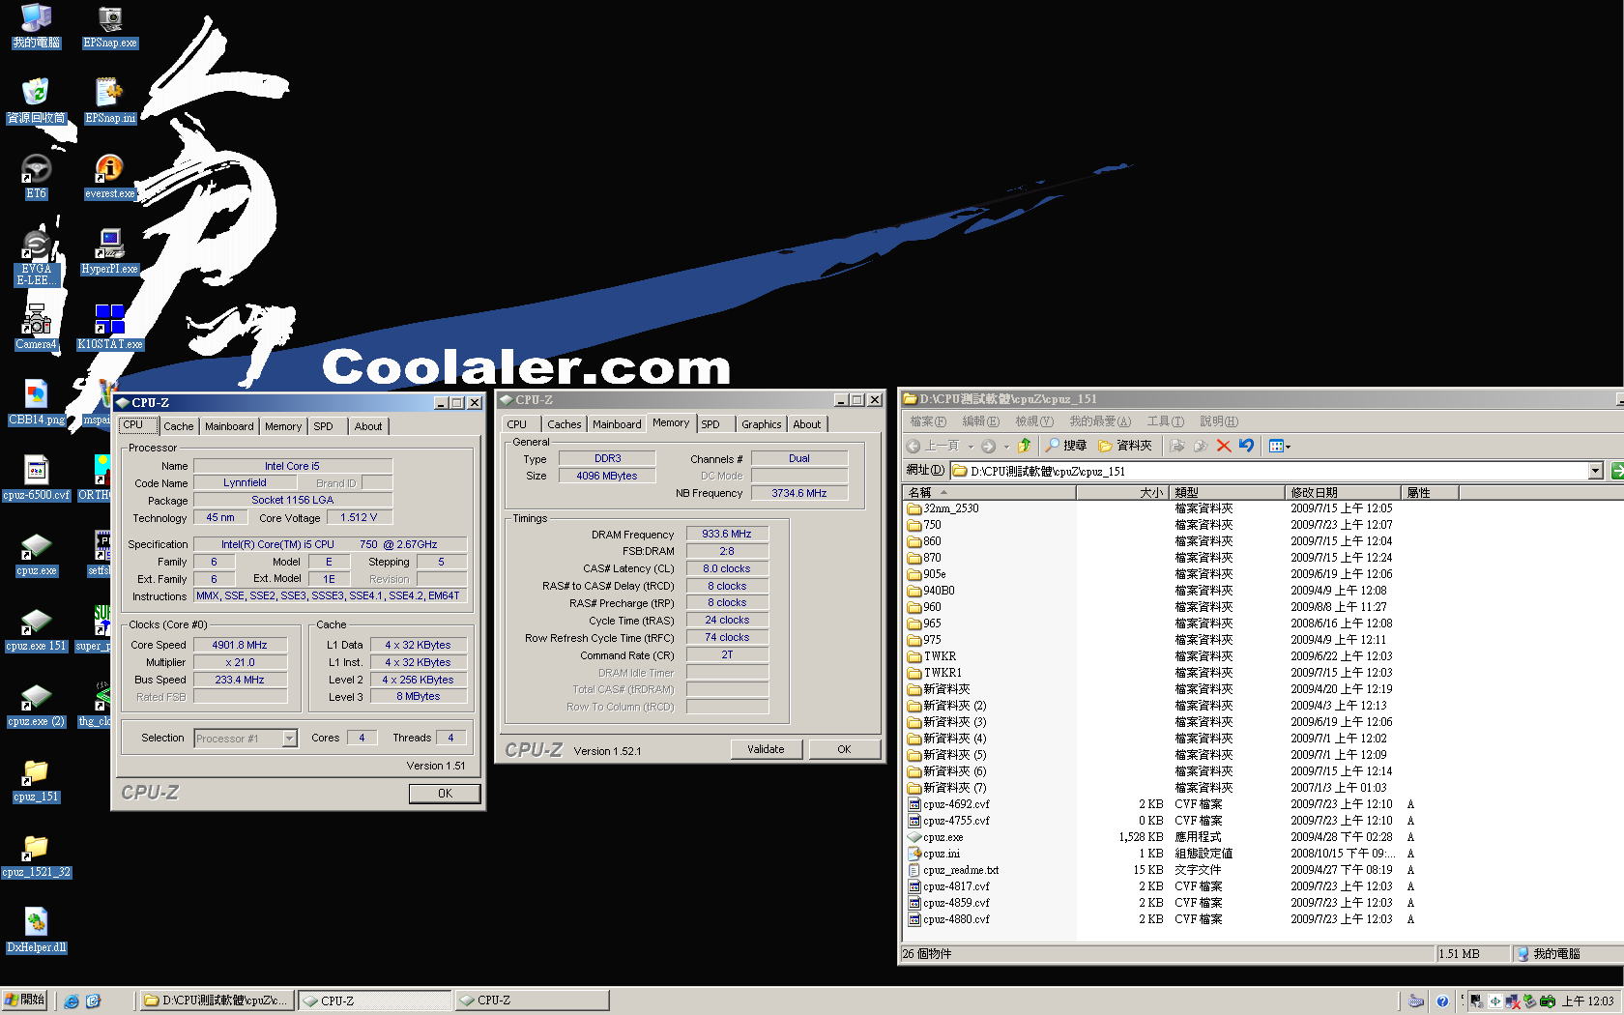
Task: Sort files by the 名稱 column header
Action: coord(989,493)
